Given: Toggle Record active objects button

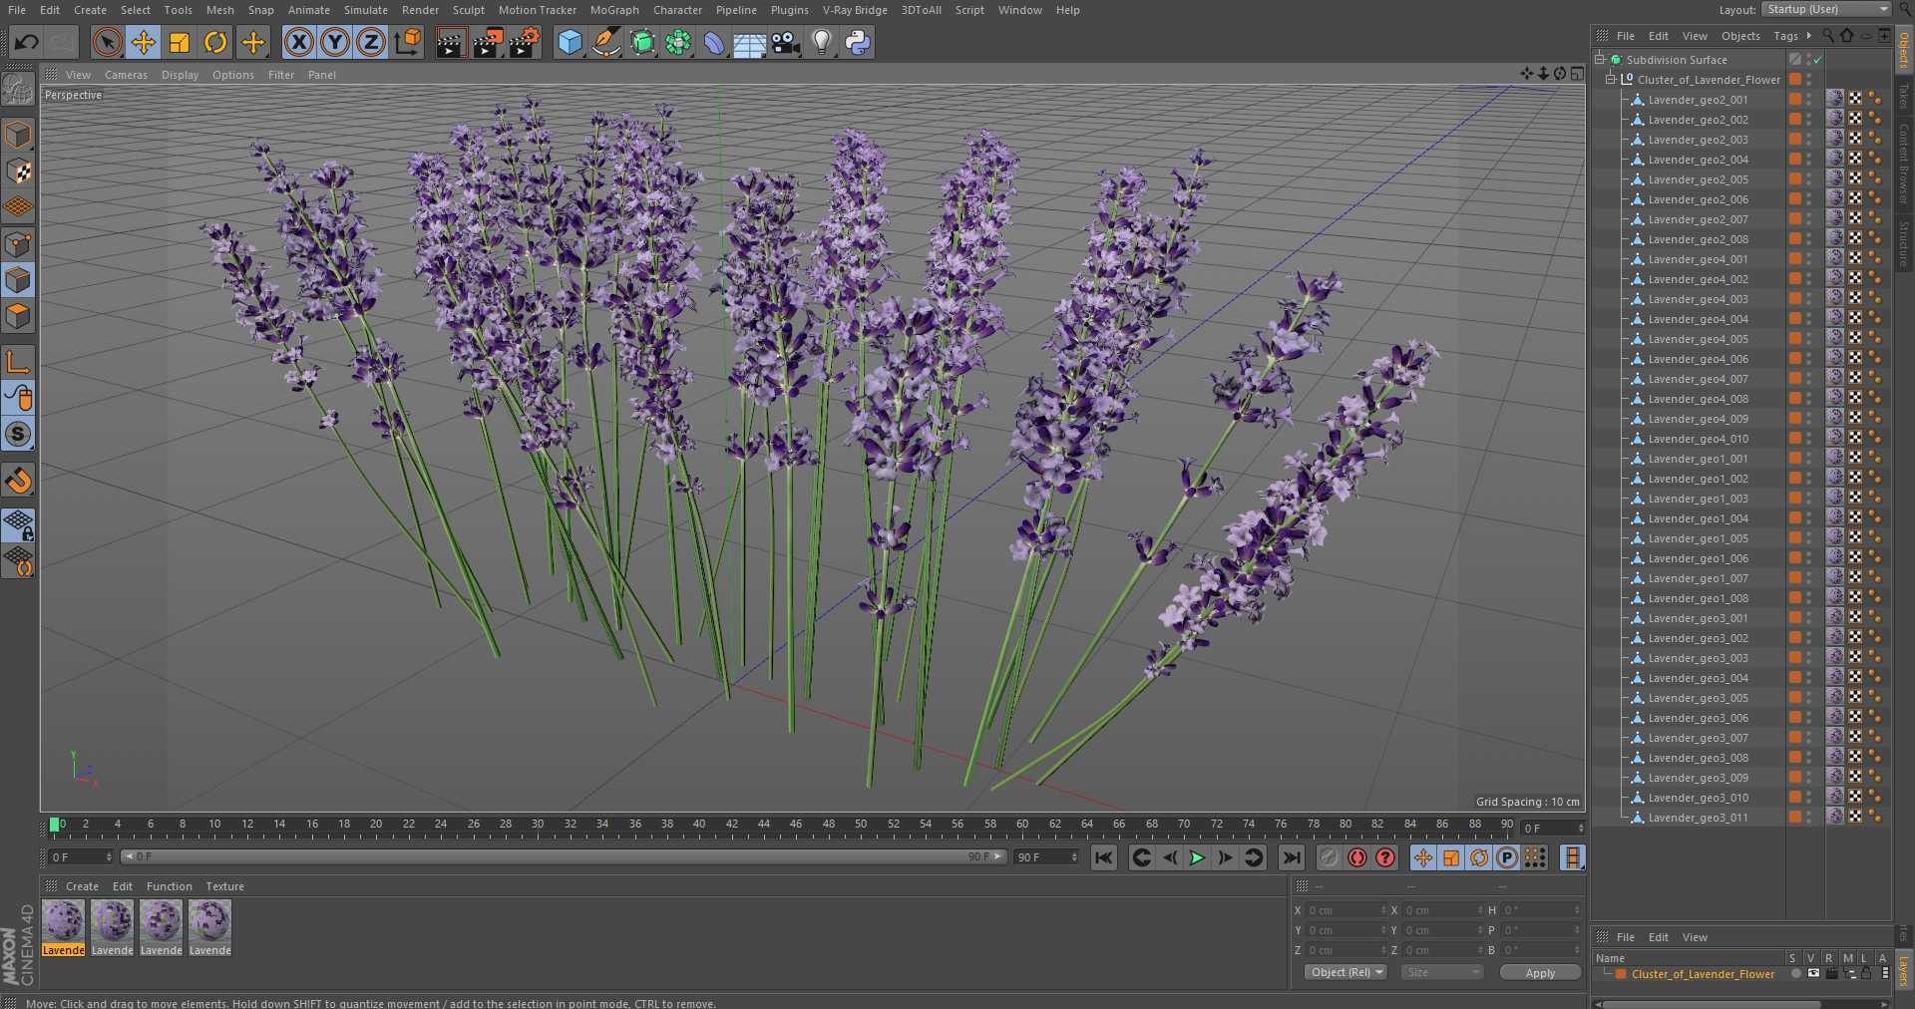Looking at the screenshot, I should [x=1330, y=857].
